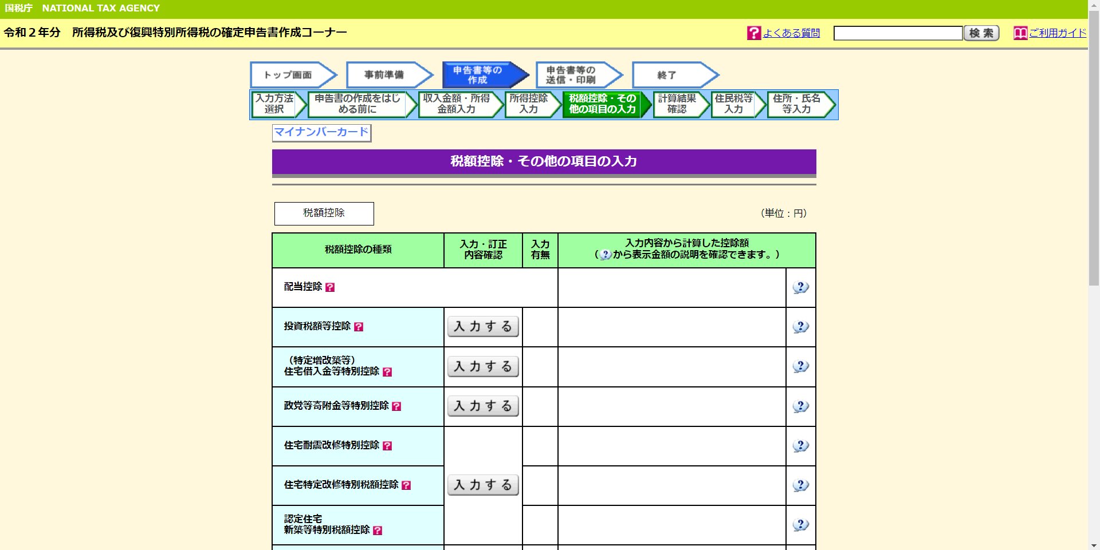Click the 検索 search button
This screenshot has height=550, width=1100.
point(981,33)
